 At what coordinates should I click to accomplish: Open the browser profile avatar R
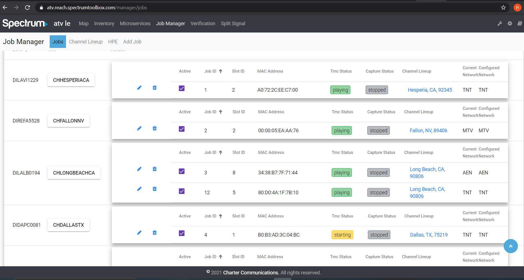point(517,8)
